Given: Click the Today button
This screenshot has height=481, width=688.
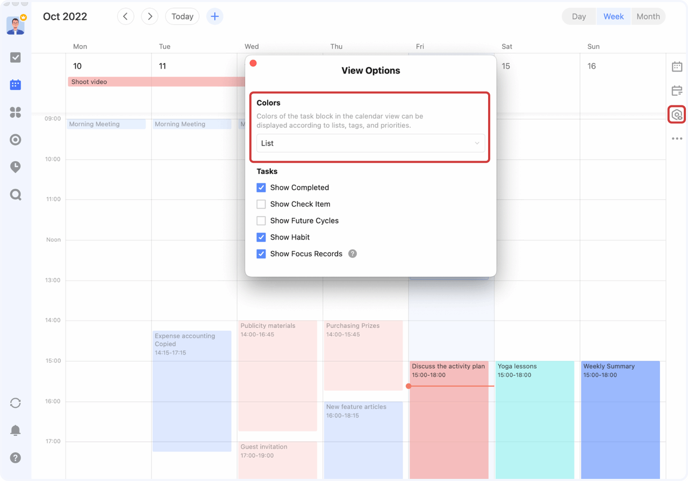Looking at the screenshot, I should click(182, 16).
